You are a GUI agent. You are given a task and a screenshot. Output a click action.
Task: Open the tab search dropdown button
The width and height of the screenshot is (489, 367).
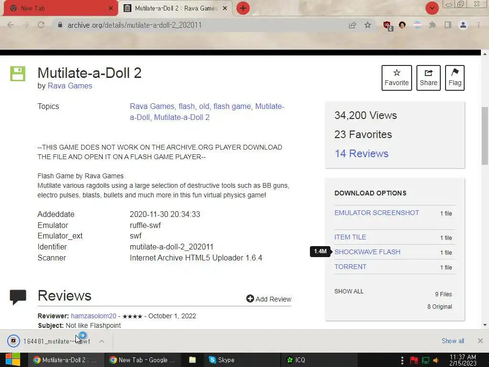[432, 8]
